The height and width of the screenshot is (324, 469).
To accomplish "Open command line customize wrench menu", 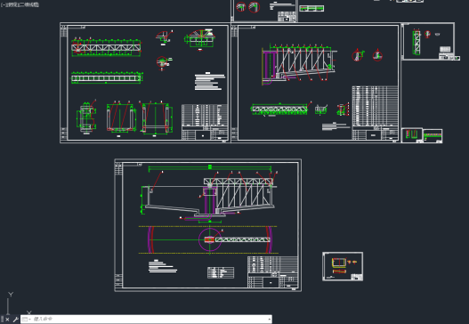I will pyautogui.click(x=15, y=320).
